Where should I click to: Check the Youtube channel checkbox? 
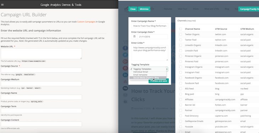[181, 127]
